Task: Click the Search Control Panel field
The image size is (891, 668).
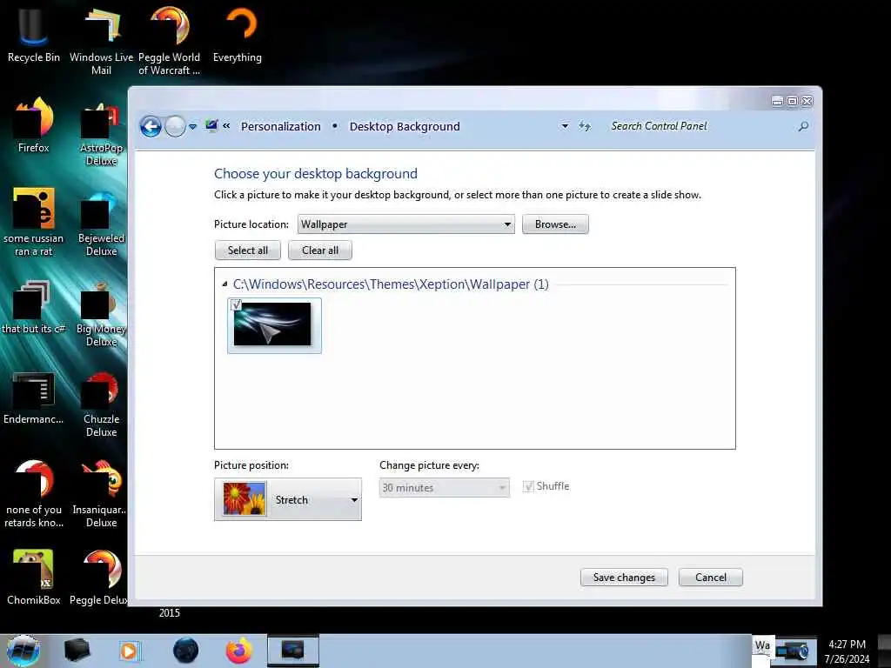Action: (702, 126)
